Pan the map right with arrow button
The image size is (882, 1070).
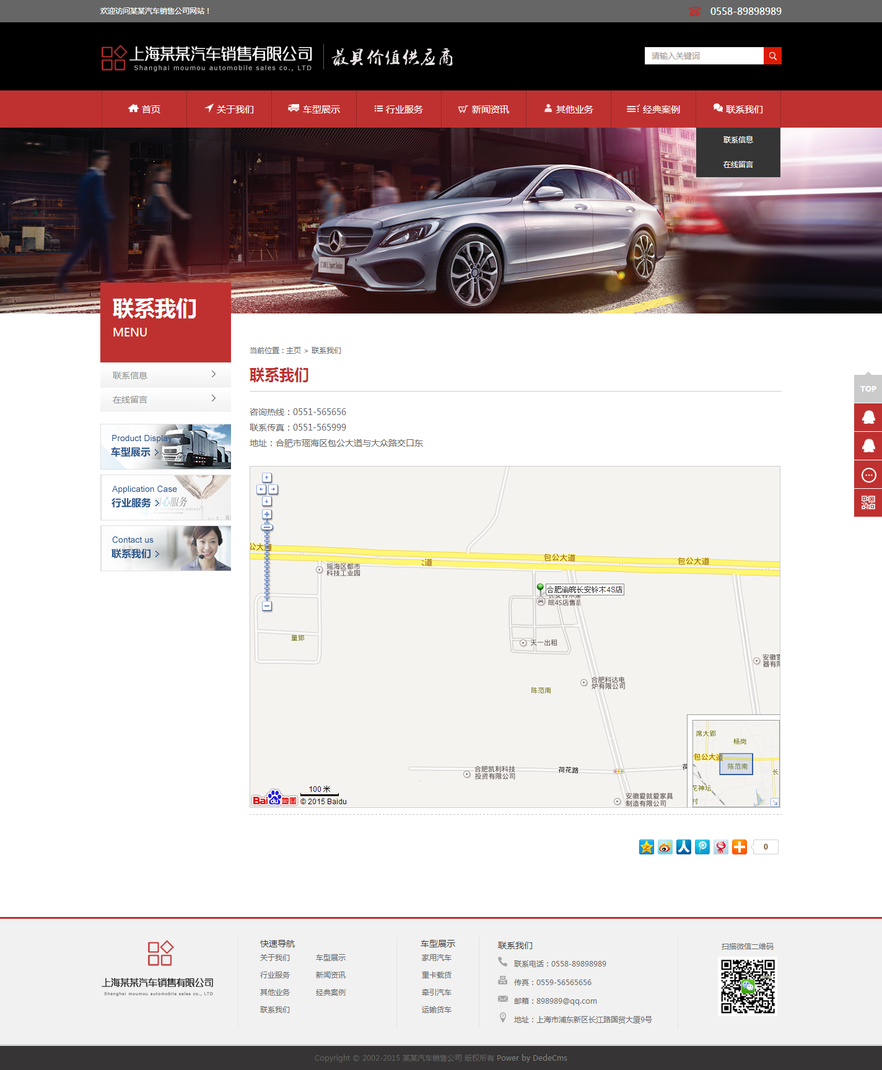point(273,489)
